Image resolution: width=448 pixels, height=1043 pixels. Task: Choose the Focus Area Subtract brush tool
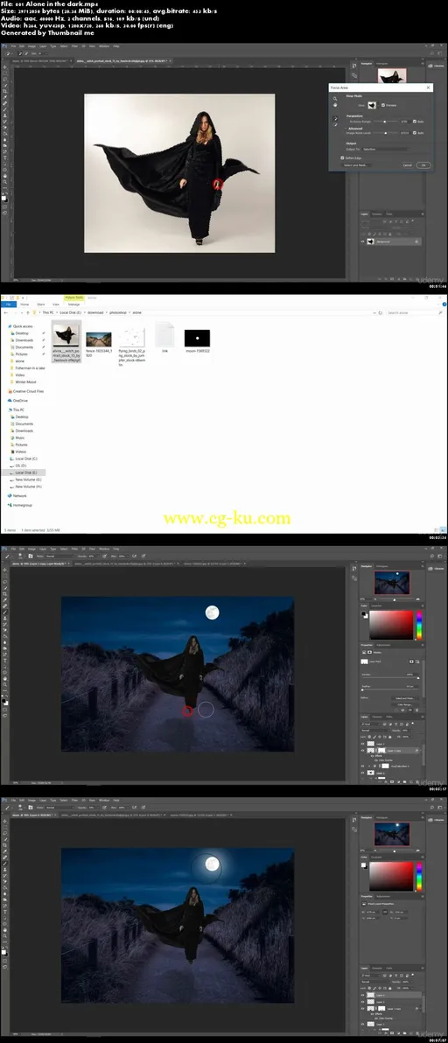tap(335, 124)
